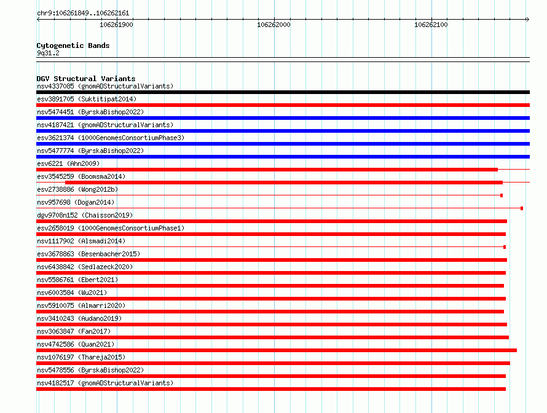Open variant esv3545259 Boomsma2014 label
The height and width of the screenshot is (413, 547).
(x=81, y=176)
